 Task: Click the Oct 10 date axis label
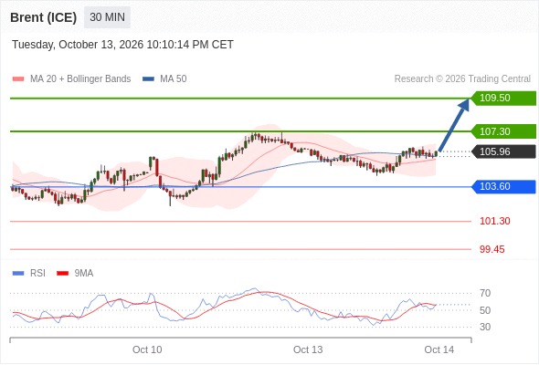[147, 349]
